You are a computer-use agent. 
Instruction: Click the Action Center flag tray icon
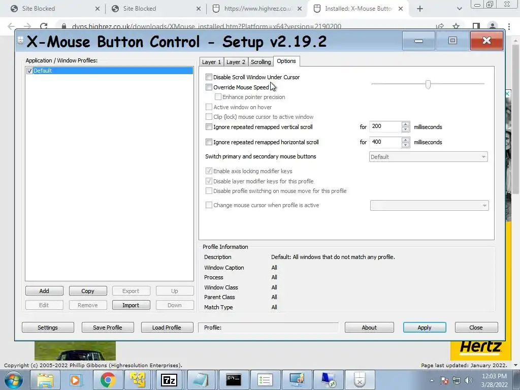(x=445, y=381)
